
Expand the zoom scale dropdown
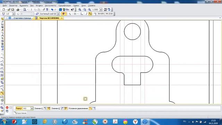point(101,10)
